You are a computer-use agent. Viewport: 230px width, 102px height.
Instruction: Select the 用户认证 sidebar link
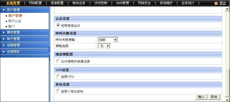pyautogui.click(x=15, y=21)
